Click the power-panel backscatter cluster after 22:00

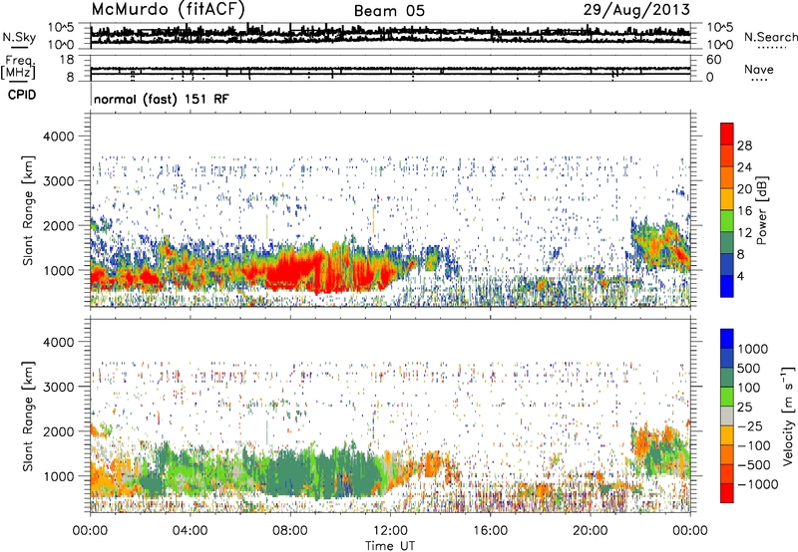(660, 245)
